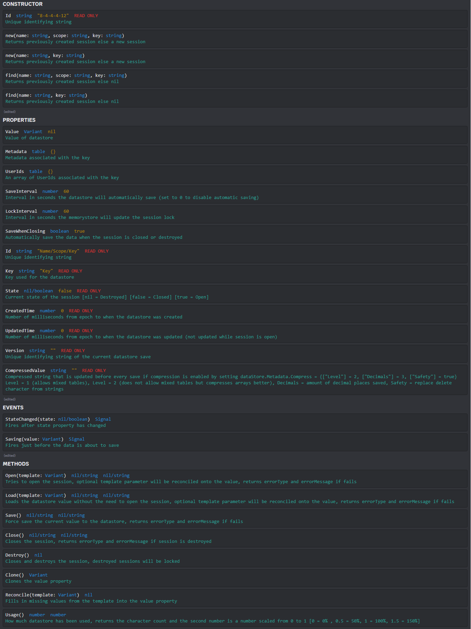Image resolution: width=471 pixels, height=629 pixels.
Task: Select the Usage() method block
Action: (x=235, y=618)
